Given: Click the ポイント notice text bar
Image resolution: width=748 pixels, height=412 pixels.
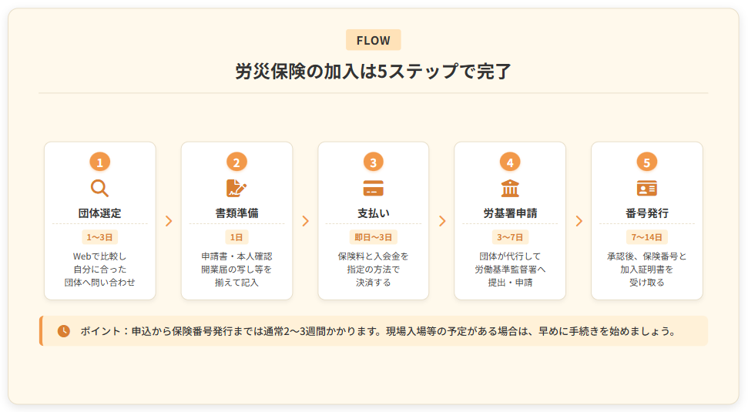Looking at the screenshot, I should (x=377, y=331).
